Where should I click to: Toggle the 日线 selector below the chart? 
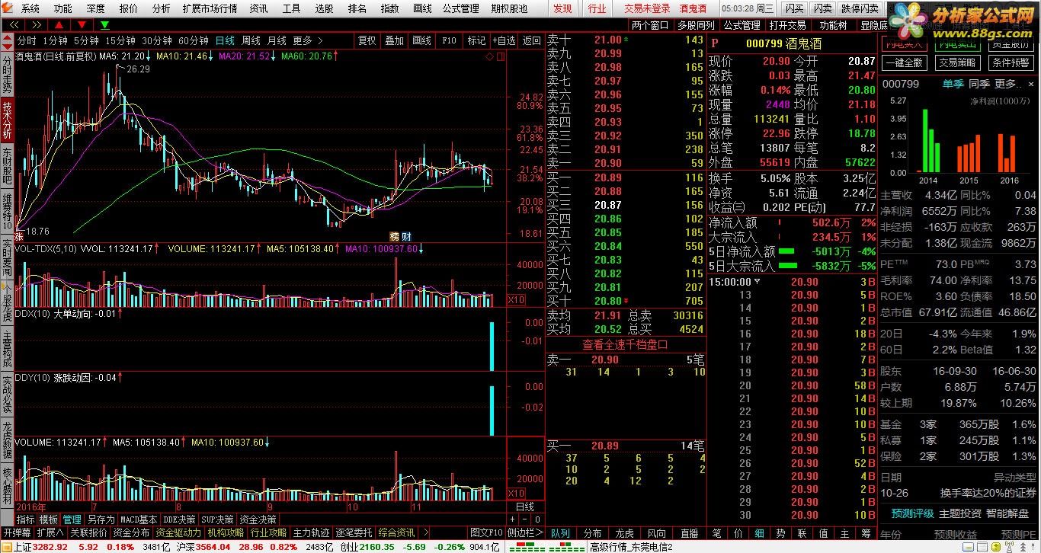click(x=525, y=507)
